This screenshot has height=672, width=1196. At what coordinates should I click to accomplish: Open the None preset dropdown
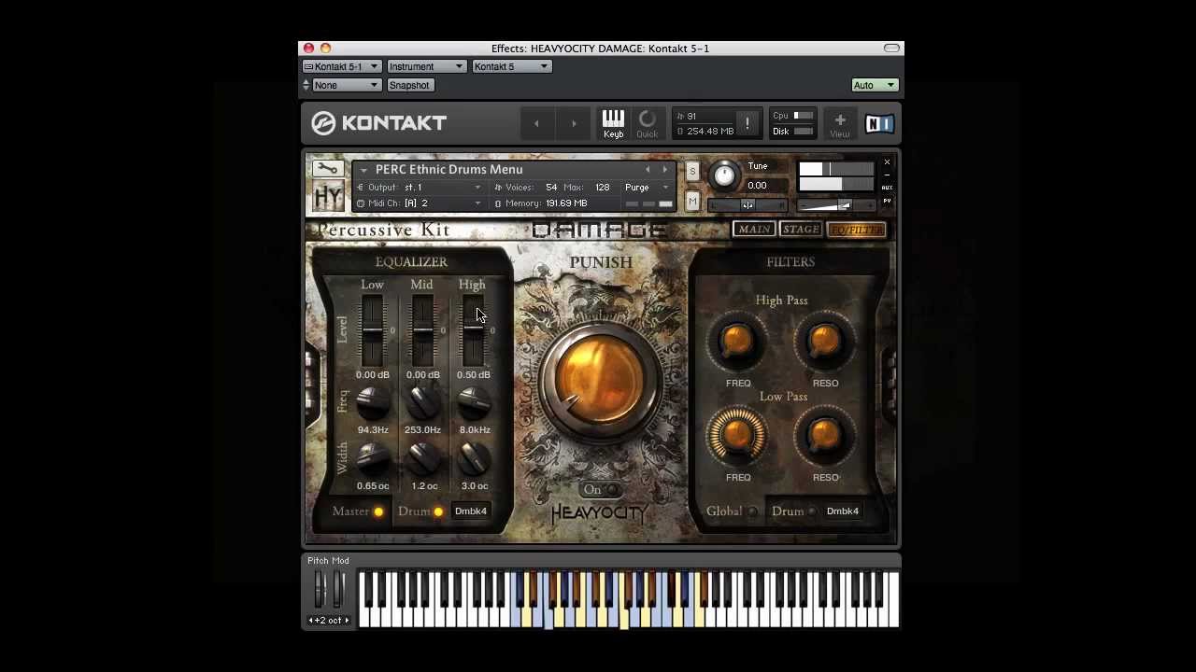(347, 85)
